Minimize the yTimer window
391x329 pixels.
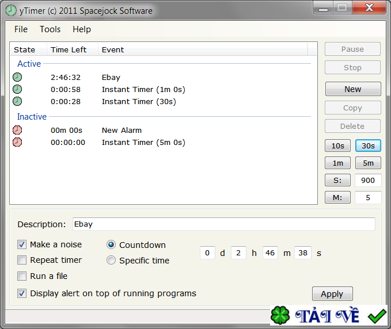323,8
